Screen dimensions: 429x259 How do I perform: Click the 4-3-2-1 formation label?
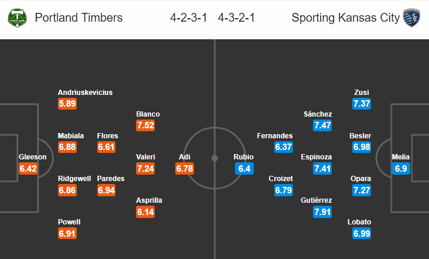tap(236, 18)
